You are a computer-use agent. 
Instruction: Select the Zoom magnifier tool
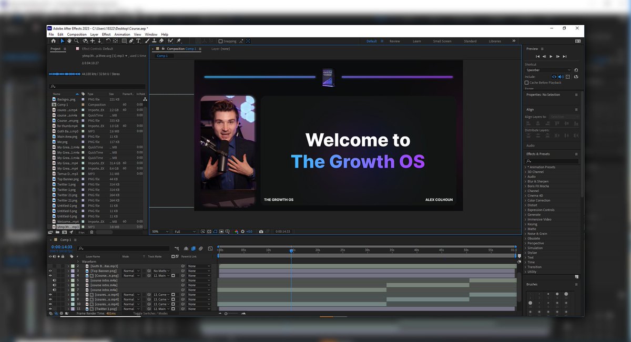(76, 40)
